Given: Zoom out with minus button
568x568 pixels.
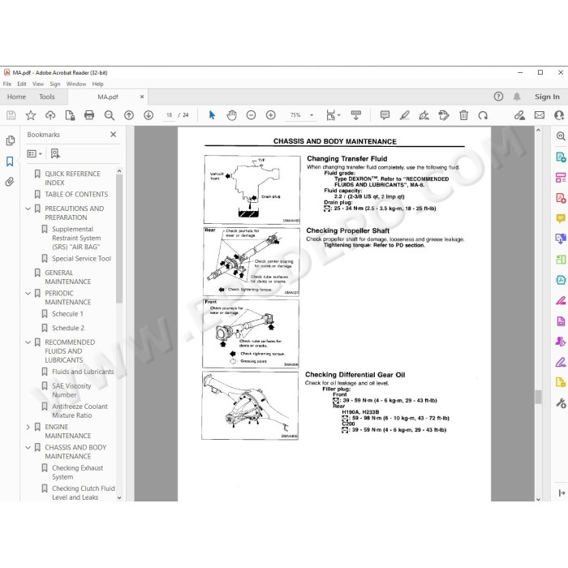Looking at the screenshot, I should coord(251,115).
